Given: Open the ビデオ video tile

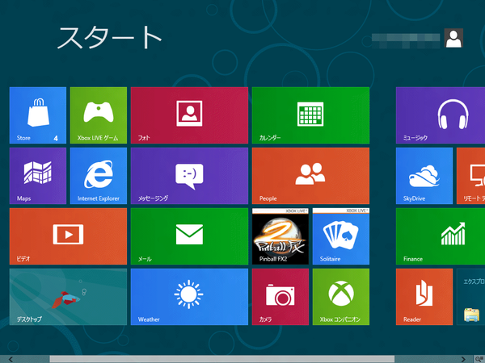Looking at the screenshot, I should click(68, 236).
